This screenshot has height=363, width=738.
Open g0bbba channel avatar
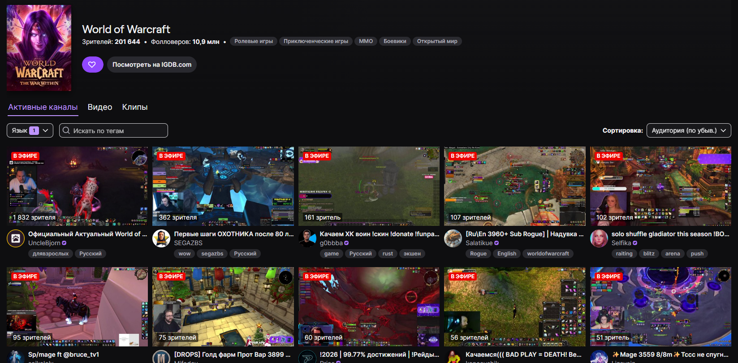click(x=307, y=238)
